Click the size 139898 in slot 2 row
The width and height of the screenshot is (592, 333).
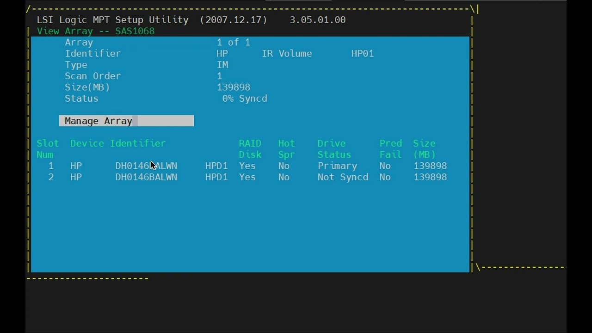(x=430, y=177)
